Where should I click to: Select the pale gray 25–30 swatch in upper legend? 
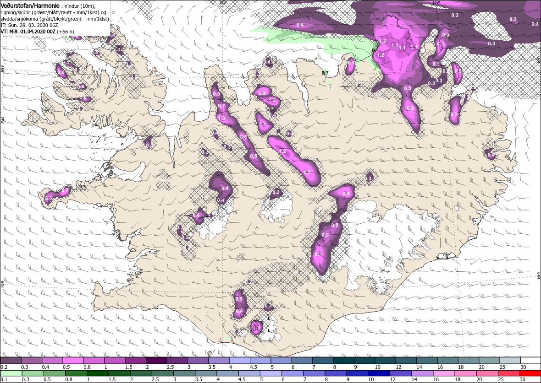coord(510,361)
